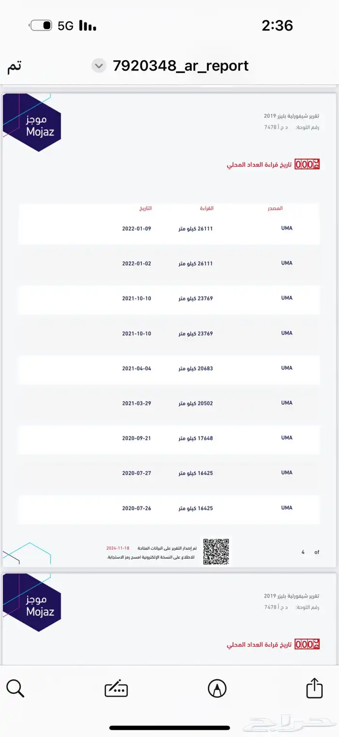Tap the report issue date 2024-11-18

[118, 548]
